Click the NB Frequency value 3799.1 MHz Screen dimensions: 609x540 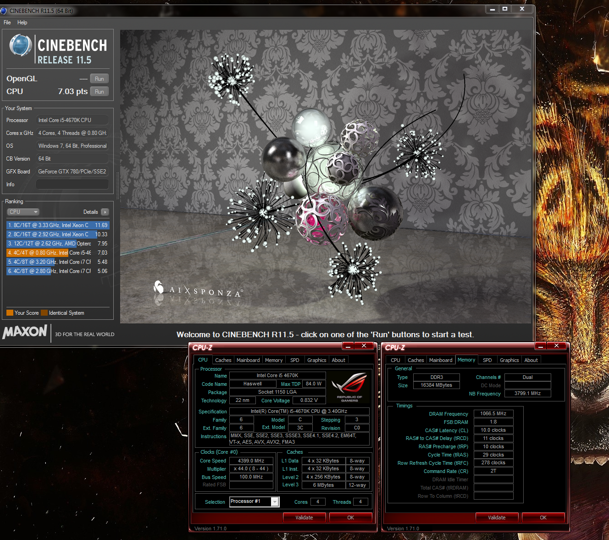(x=527, y=394)
